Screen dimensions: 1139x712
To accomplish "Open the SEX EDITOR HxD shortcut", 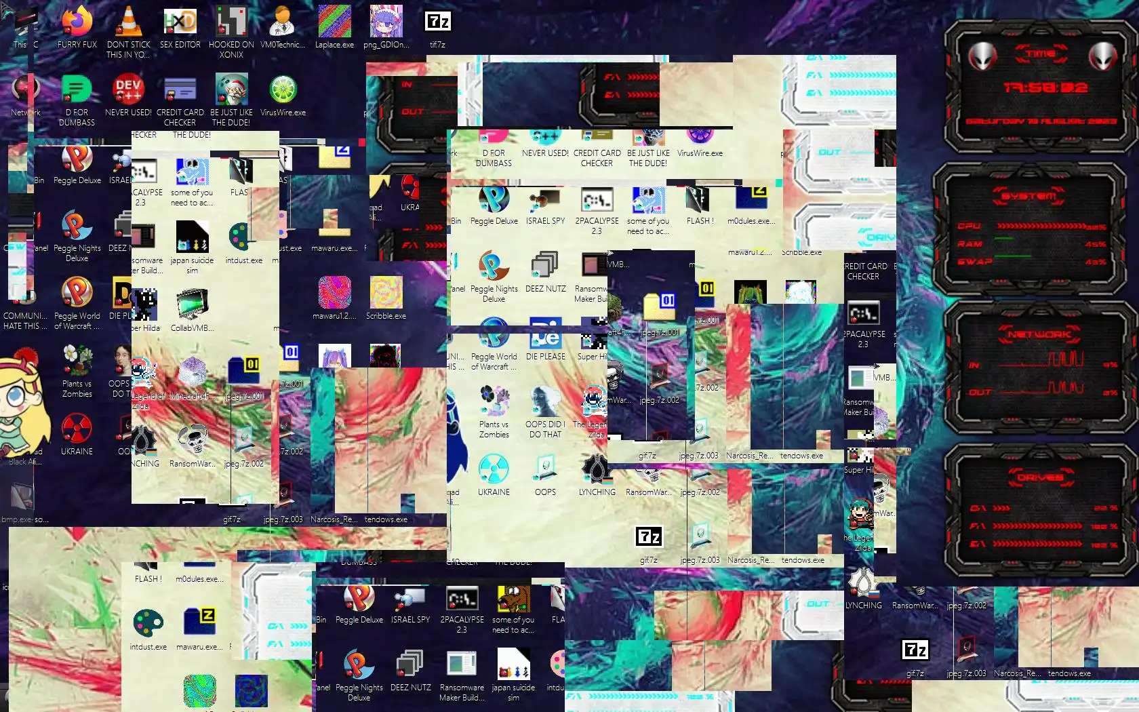I will coord(180,22).
